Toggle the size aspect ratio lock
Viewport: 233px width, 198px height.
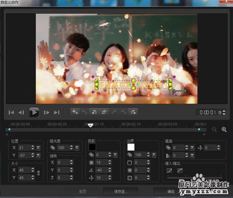(x=38, y=173)
